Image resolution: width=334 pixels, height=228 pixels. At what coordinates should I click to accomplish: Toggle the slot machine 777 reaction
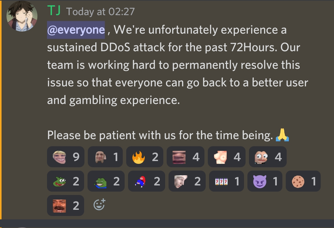coord(226,181)
